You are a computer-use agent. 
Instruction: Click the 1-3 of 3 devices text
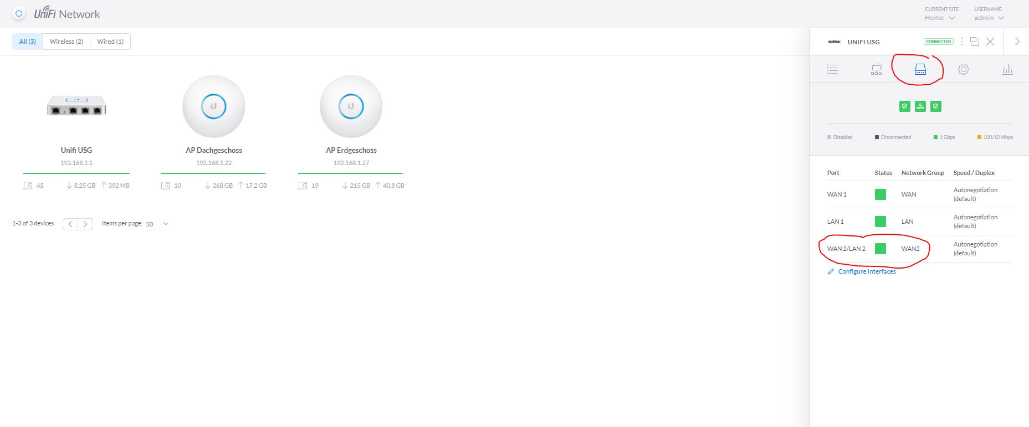coord(33,223)
